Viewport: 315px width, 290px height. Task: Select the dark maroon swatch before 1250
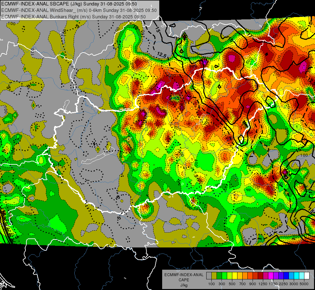pyautogui.click(x=261, y=275)
